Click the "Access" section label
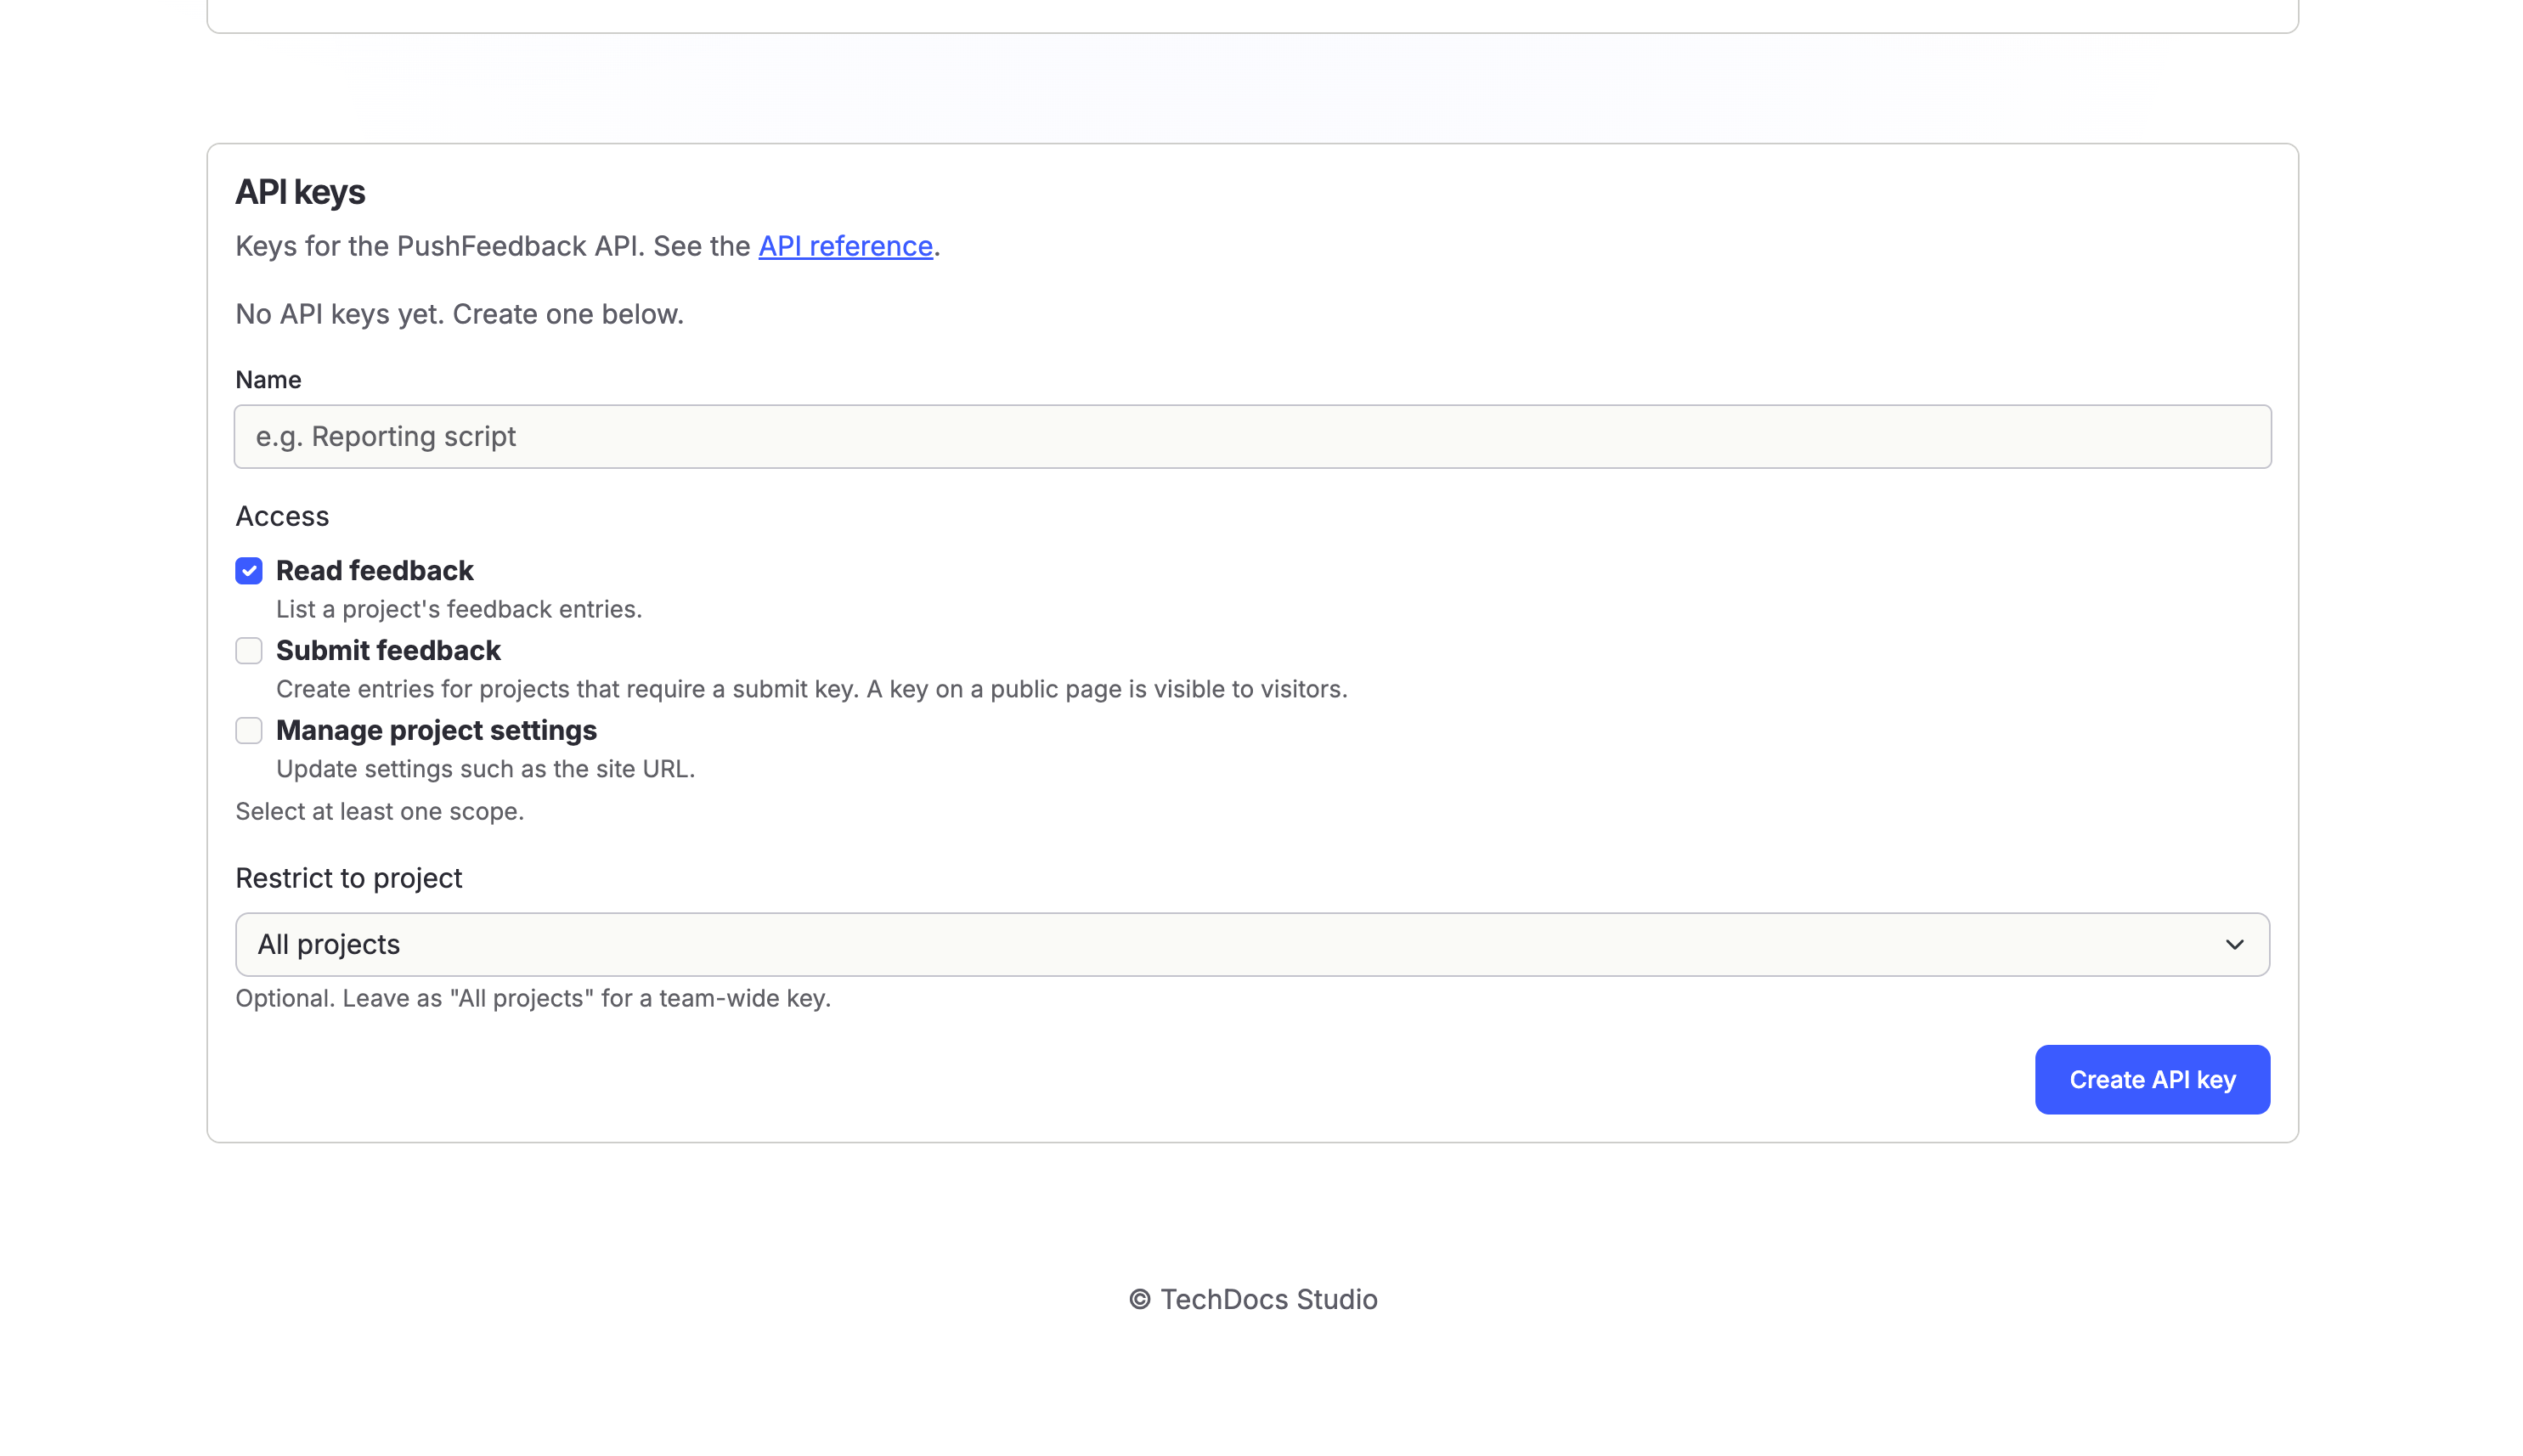The width and height of the screenshot is (2523, 1456). 282,516
